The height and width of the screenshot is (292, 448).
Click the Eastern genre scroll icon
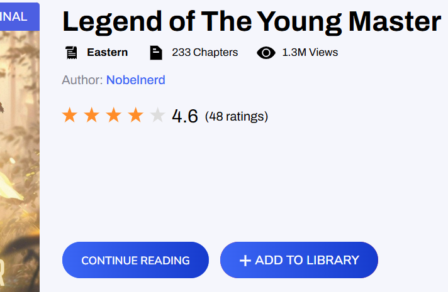(72, 53)
